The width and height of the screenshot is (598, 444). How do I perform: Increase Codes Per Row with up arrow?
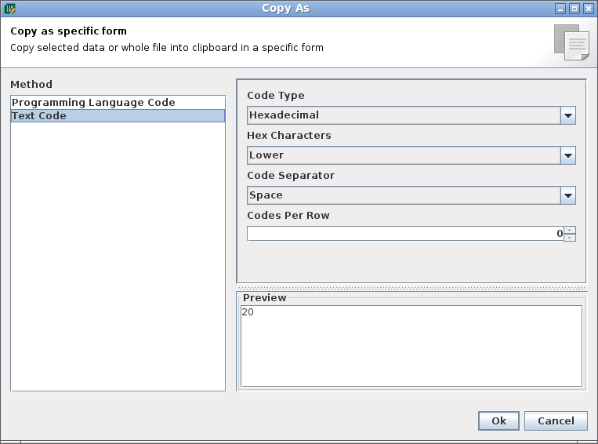pos(570,230)
